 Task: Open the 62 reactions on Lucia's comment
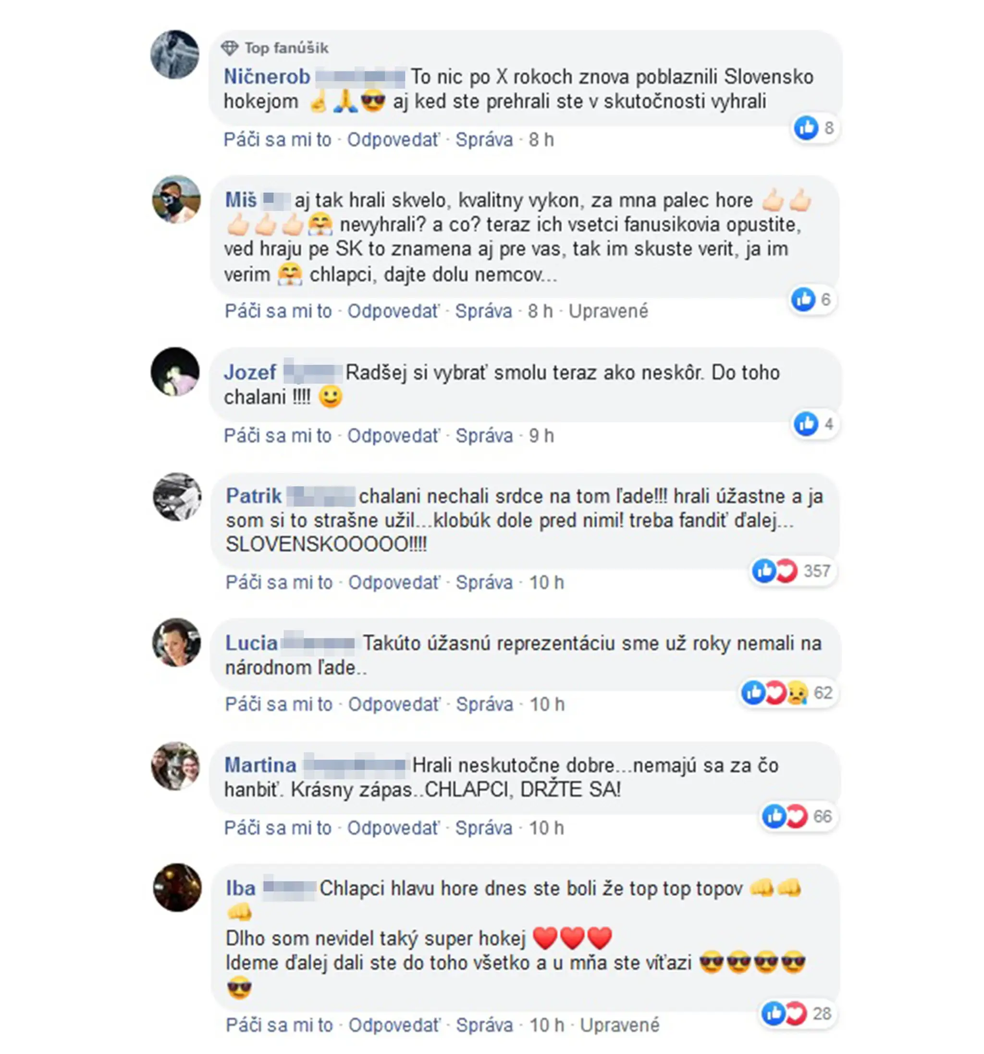point(788,693)
